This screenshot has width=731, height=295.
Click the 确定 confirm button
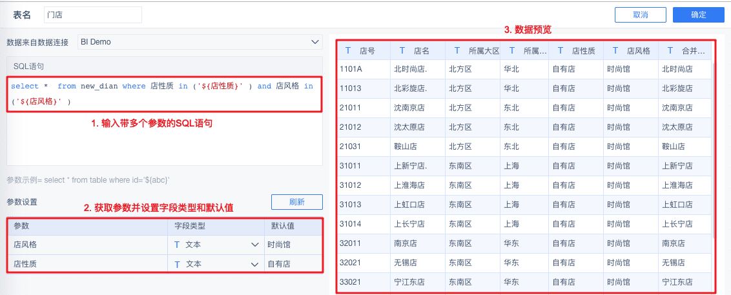698,14
